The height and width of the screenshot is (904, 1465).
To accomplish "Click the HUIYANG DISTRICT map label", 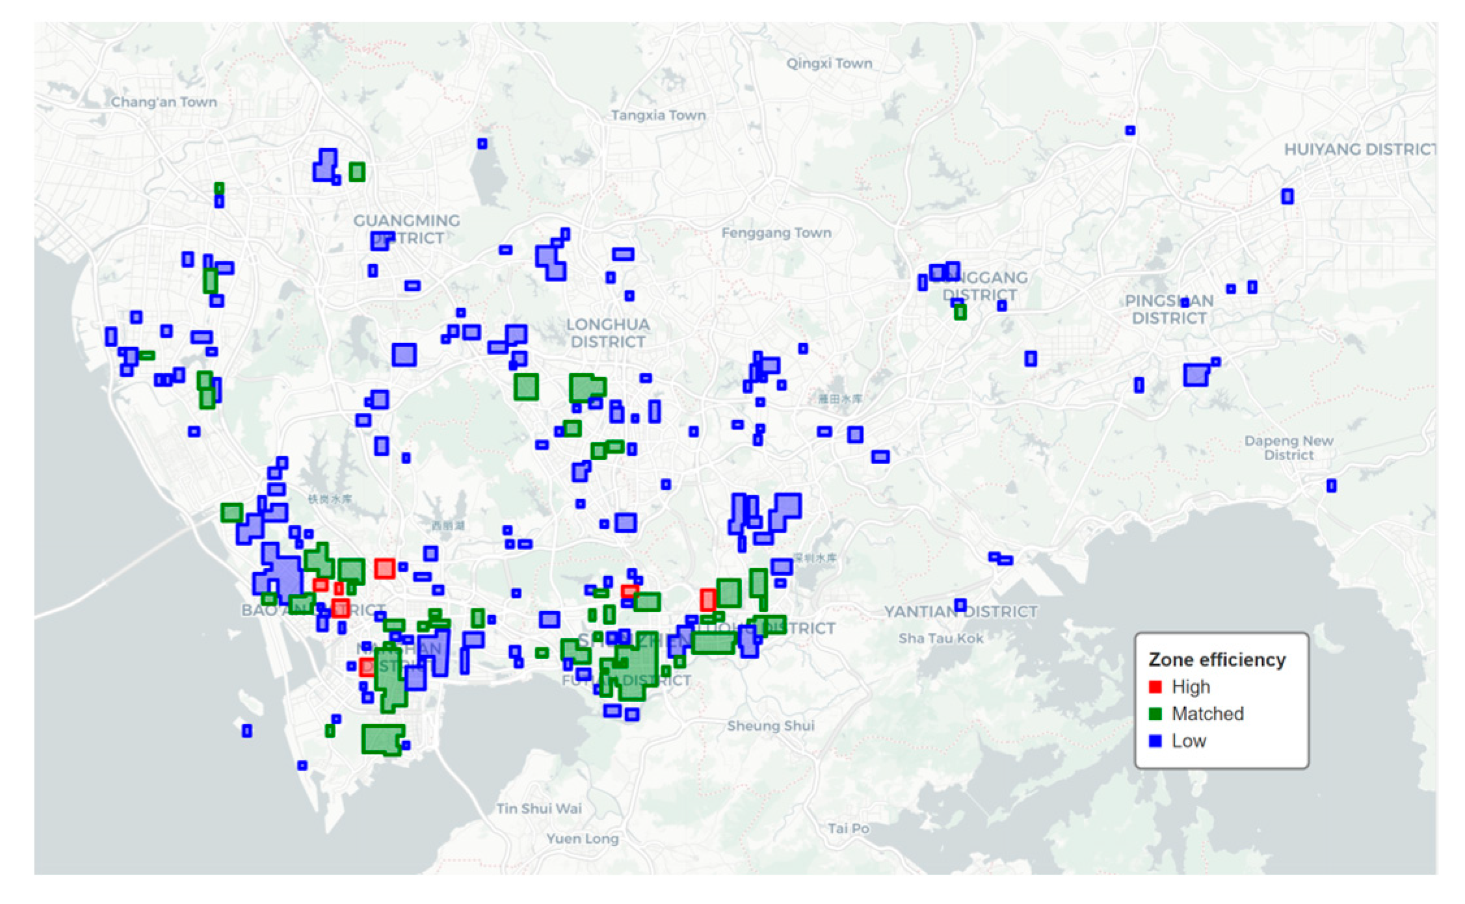I will coord(1359,149).
